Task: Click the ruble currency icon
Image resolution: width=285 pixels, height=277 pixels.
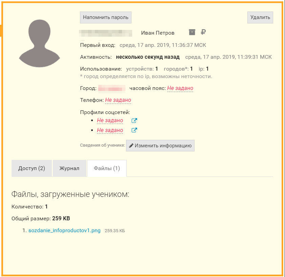Action: tap(203, 32)
